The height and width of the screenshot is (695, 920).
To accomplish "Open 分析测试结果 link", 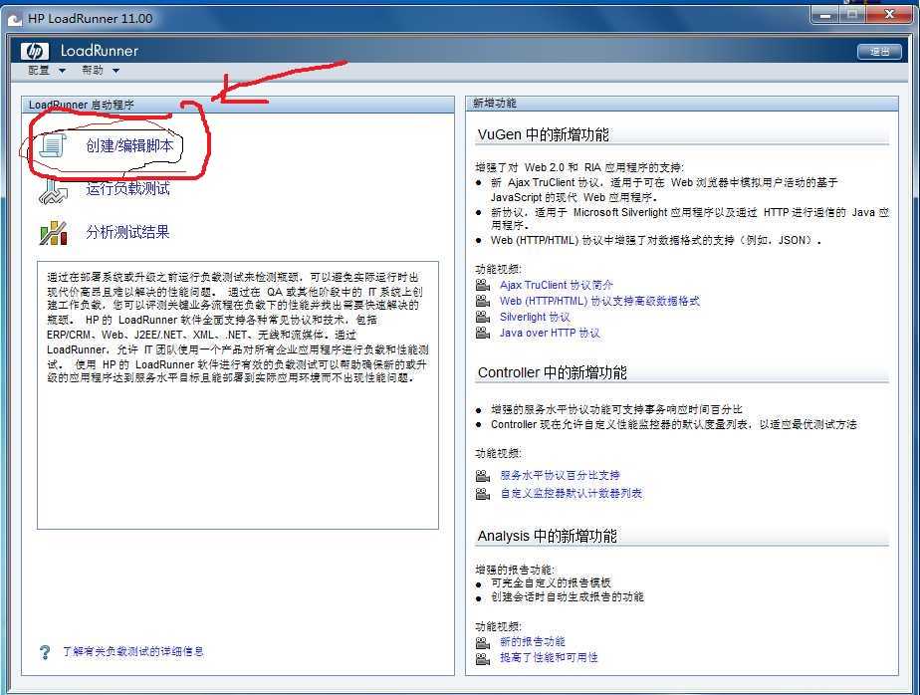I will [127, 232].
